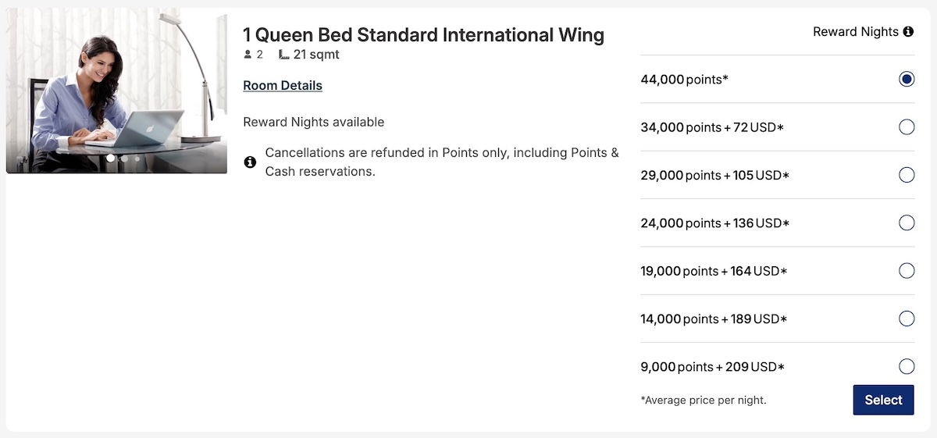Click the 1 Queen Bed Standard room title
This screenshot has height=438, width=937.
coord(423,34)
